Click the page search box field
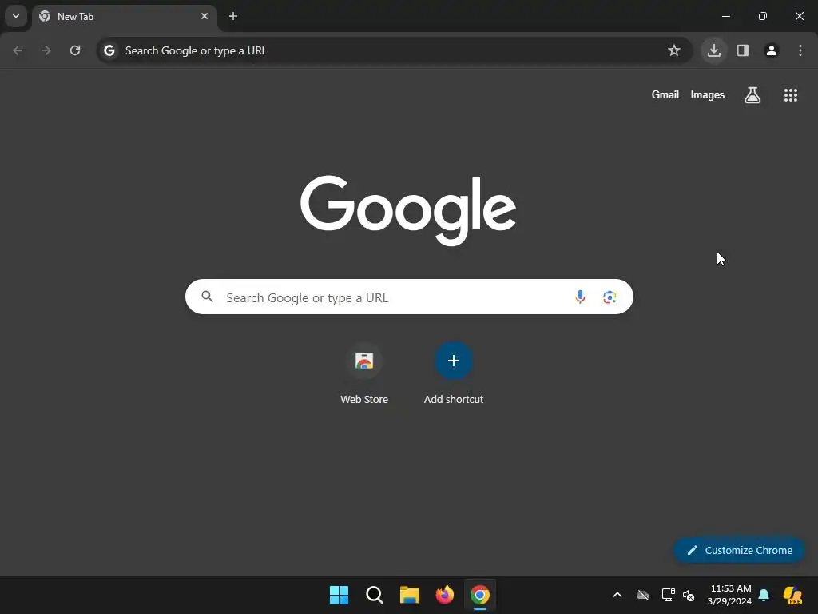818x614 pixels. 410,297
